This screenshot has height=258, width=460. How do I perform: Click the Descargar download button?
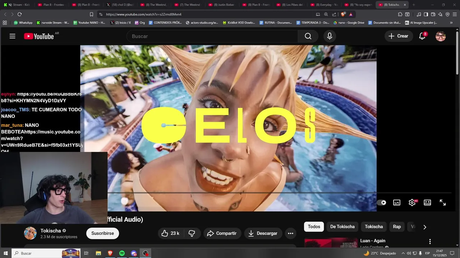263,233
